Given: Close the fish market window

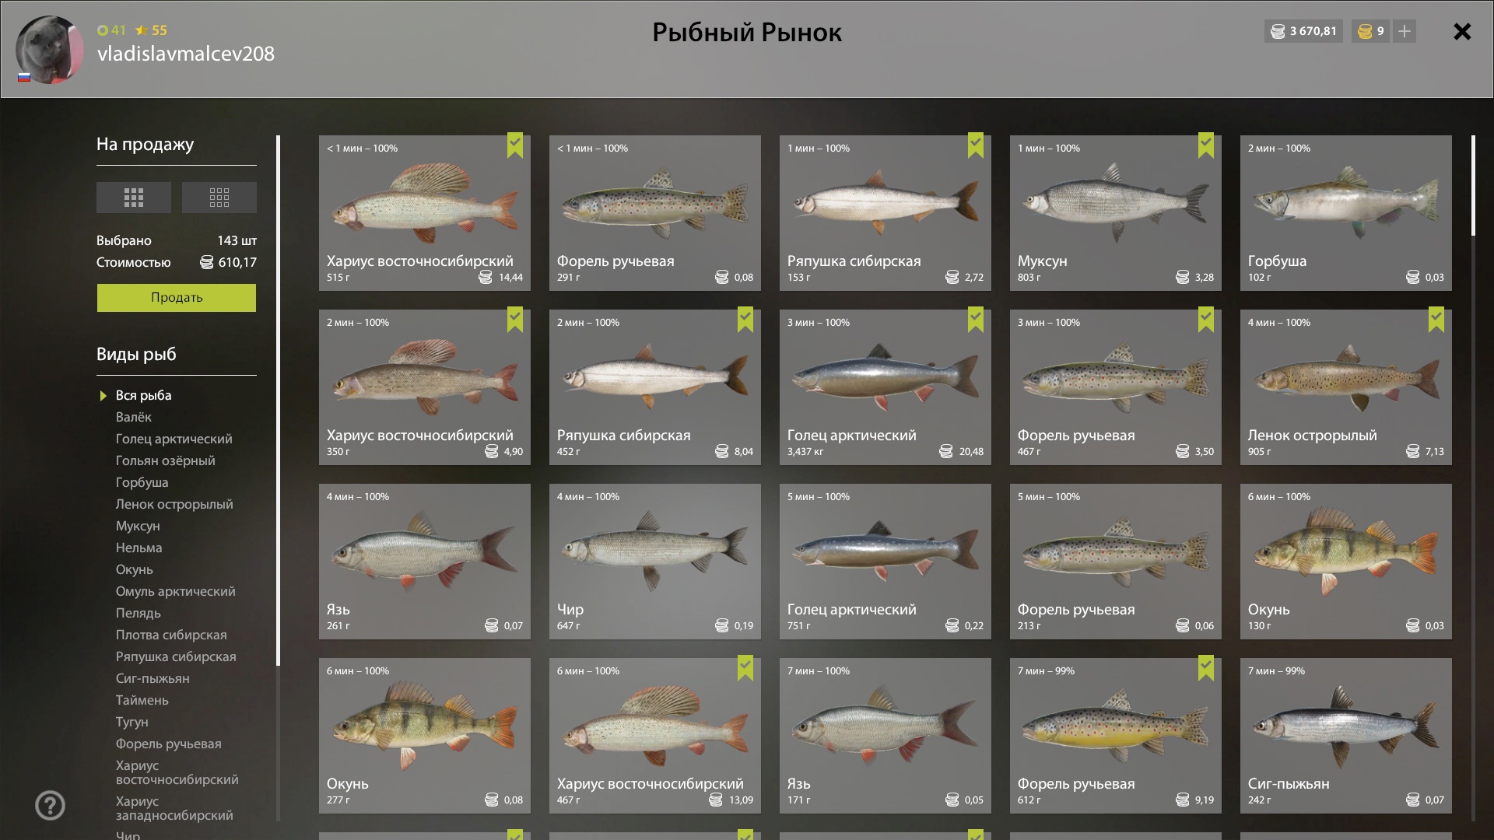Looking at the screenshot, I should pyautogui.click(x=1462, y=31).
